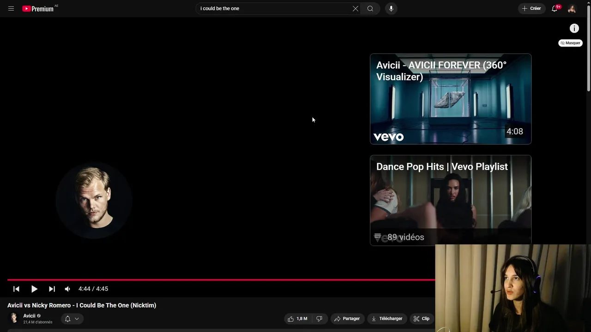Open Avicii channel avatar below video
This screenshot has height=332, width=591.
click(14, 318)
